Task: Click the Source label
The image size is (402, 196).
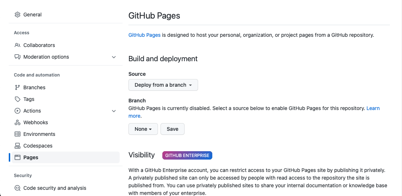Action: tap(137, 74)
